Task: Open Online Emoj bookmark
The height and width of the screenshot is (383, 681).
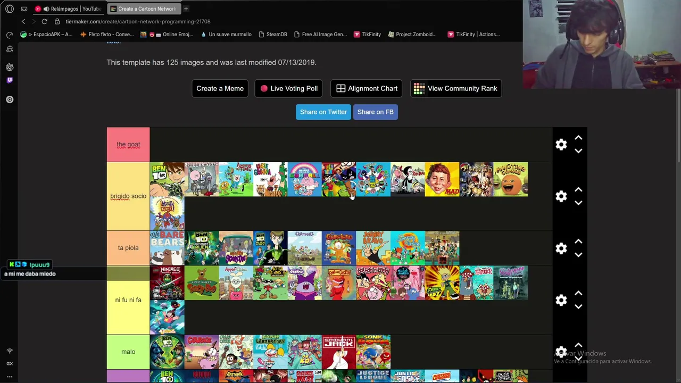Action: coord(167,34)
